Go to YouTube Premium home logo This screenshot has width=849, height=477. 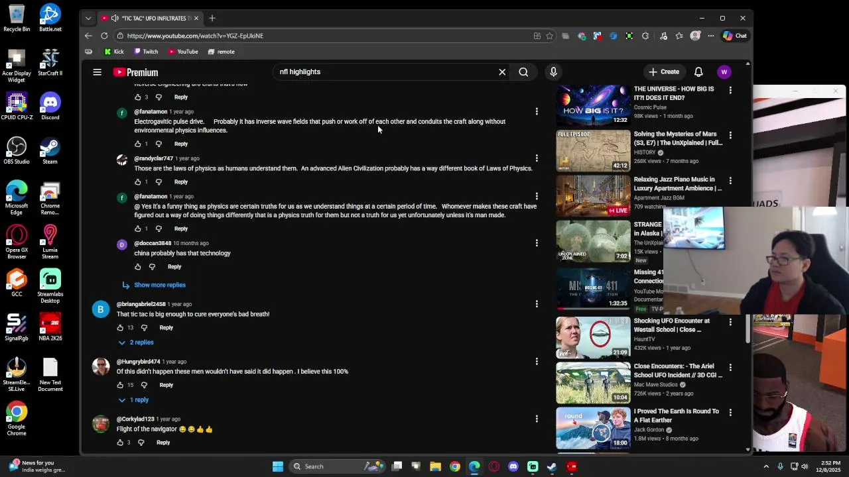[135, 72]
